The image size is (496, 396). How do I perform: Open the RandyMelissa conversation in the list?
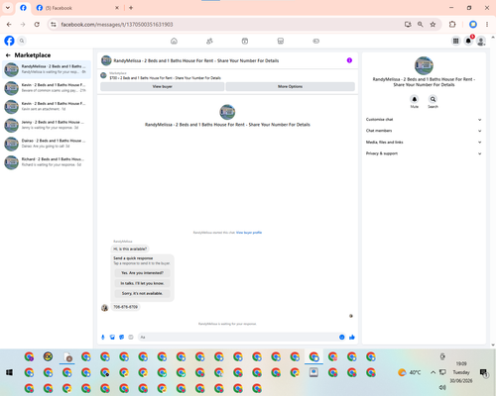point(47,69)
